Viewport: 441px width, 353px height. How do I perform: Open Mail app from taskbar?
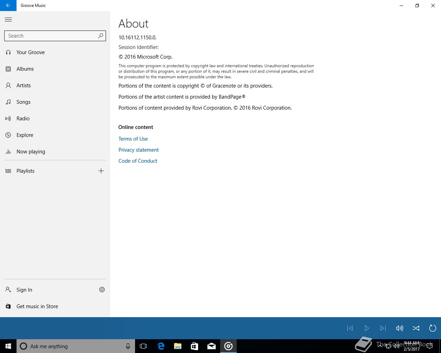click(x=211, y=346)
